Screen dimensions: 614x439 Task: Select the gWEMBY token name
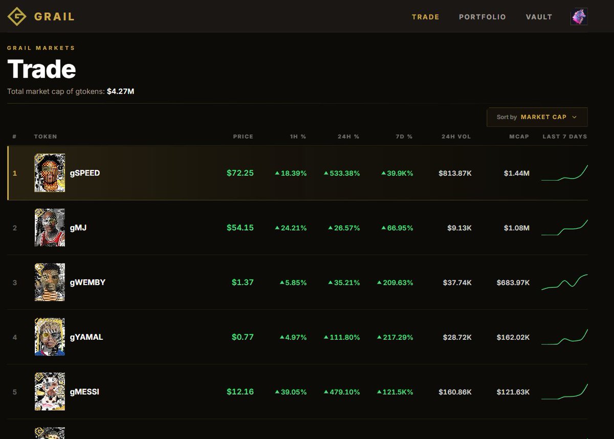coord(87,282)
